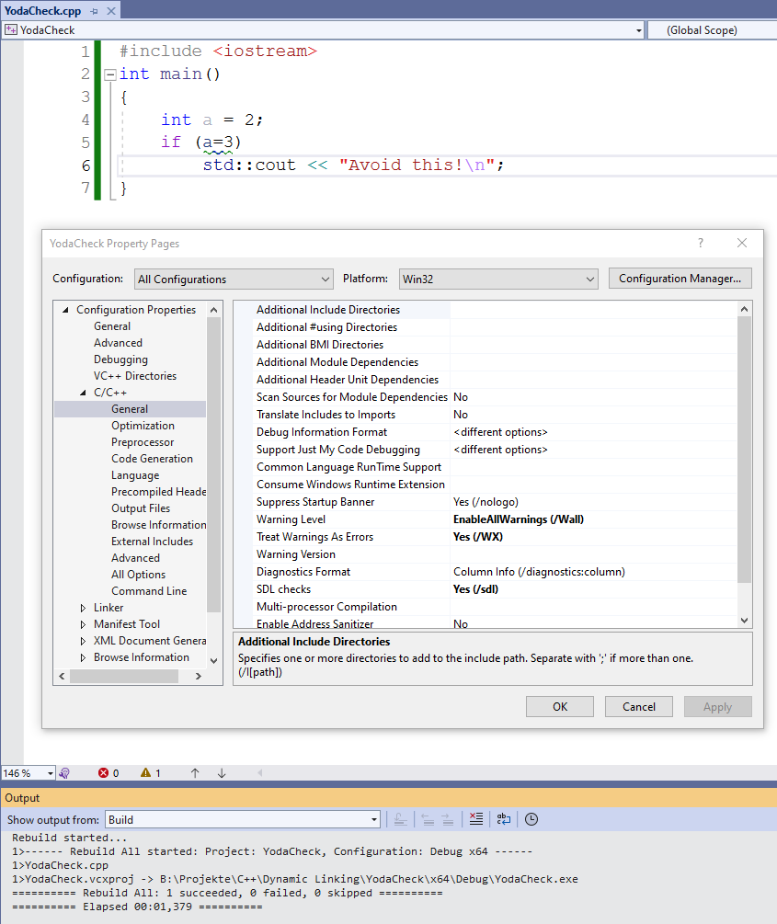Image resolution: width=777 pixels, height=924 pixels.
Task: Click the pin icon on YodaCheck.cpp tab
Action: 95,11
